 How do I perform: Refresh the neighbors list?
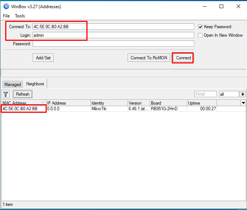point(23,94)
